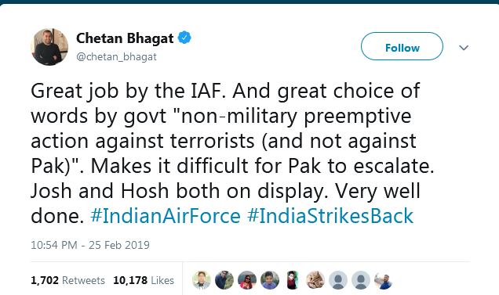Click the fourth liker avatar showing a child
Image resolution: width=499 pixels, height=295 pixels.
tap(270, 280)
